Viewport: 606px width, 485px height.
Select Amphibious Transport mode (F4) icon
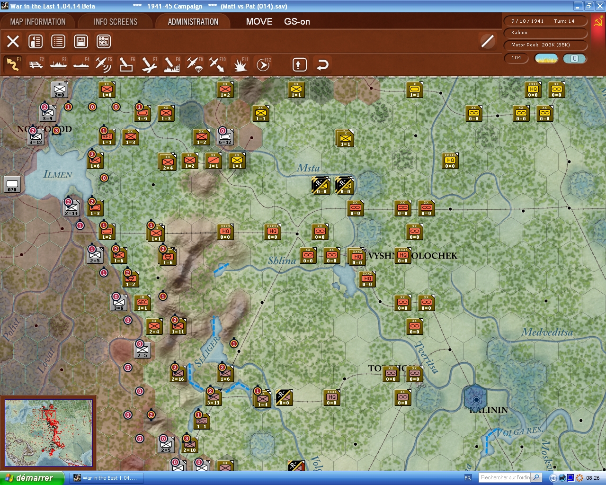pyautogui.click(x=81, y=64)
